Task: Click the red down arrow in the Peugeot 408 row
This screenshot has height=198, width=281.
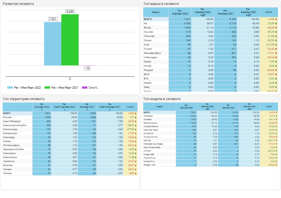Action: 276,165
